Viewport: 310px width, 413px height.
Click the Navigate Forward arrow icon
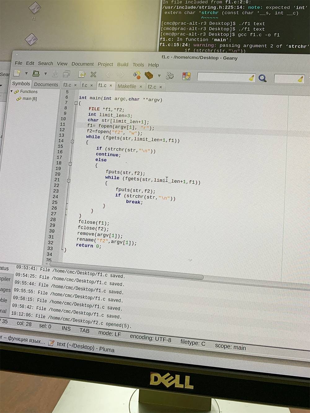pos(121,75)
